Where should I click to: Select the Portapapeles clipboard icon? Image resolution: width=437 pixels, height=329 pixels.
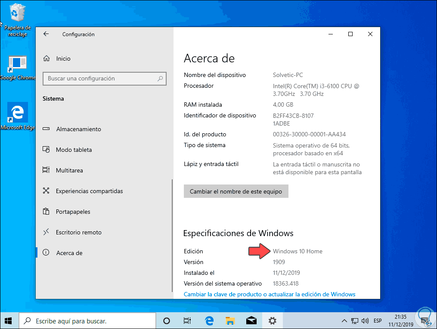[x=46, y=211]
